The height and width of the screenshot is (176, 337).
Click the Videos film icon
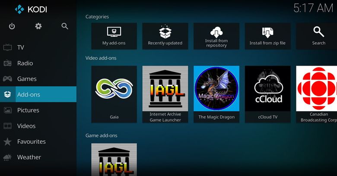coord(7,126)
